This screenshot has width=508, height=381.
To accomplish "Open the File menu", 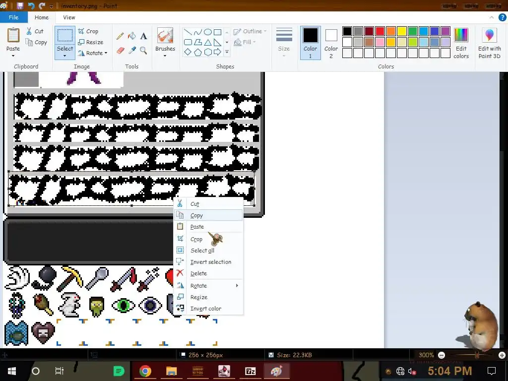I will click(13, 17).
